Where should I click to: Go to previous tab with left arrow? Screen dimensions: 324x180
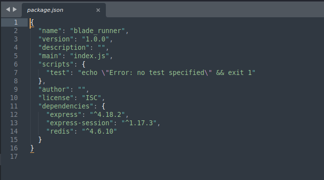[x=8, y=9]
